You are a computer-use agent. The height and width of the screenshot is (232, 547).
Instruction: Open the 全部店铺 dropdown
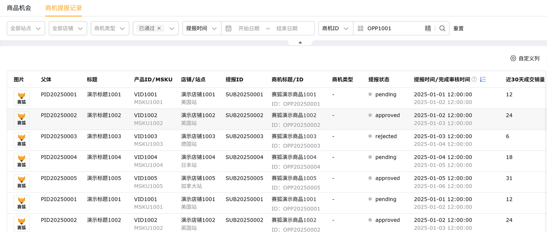[68, 28]
